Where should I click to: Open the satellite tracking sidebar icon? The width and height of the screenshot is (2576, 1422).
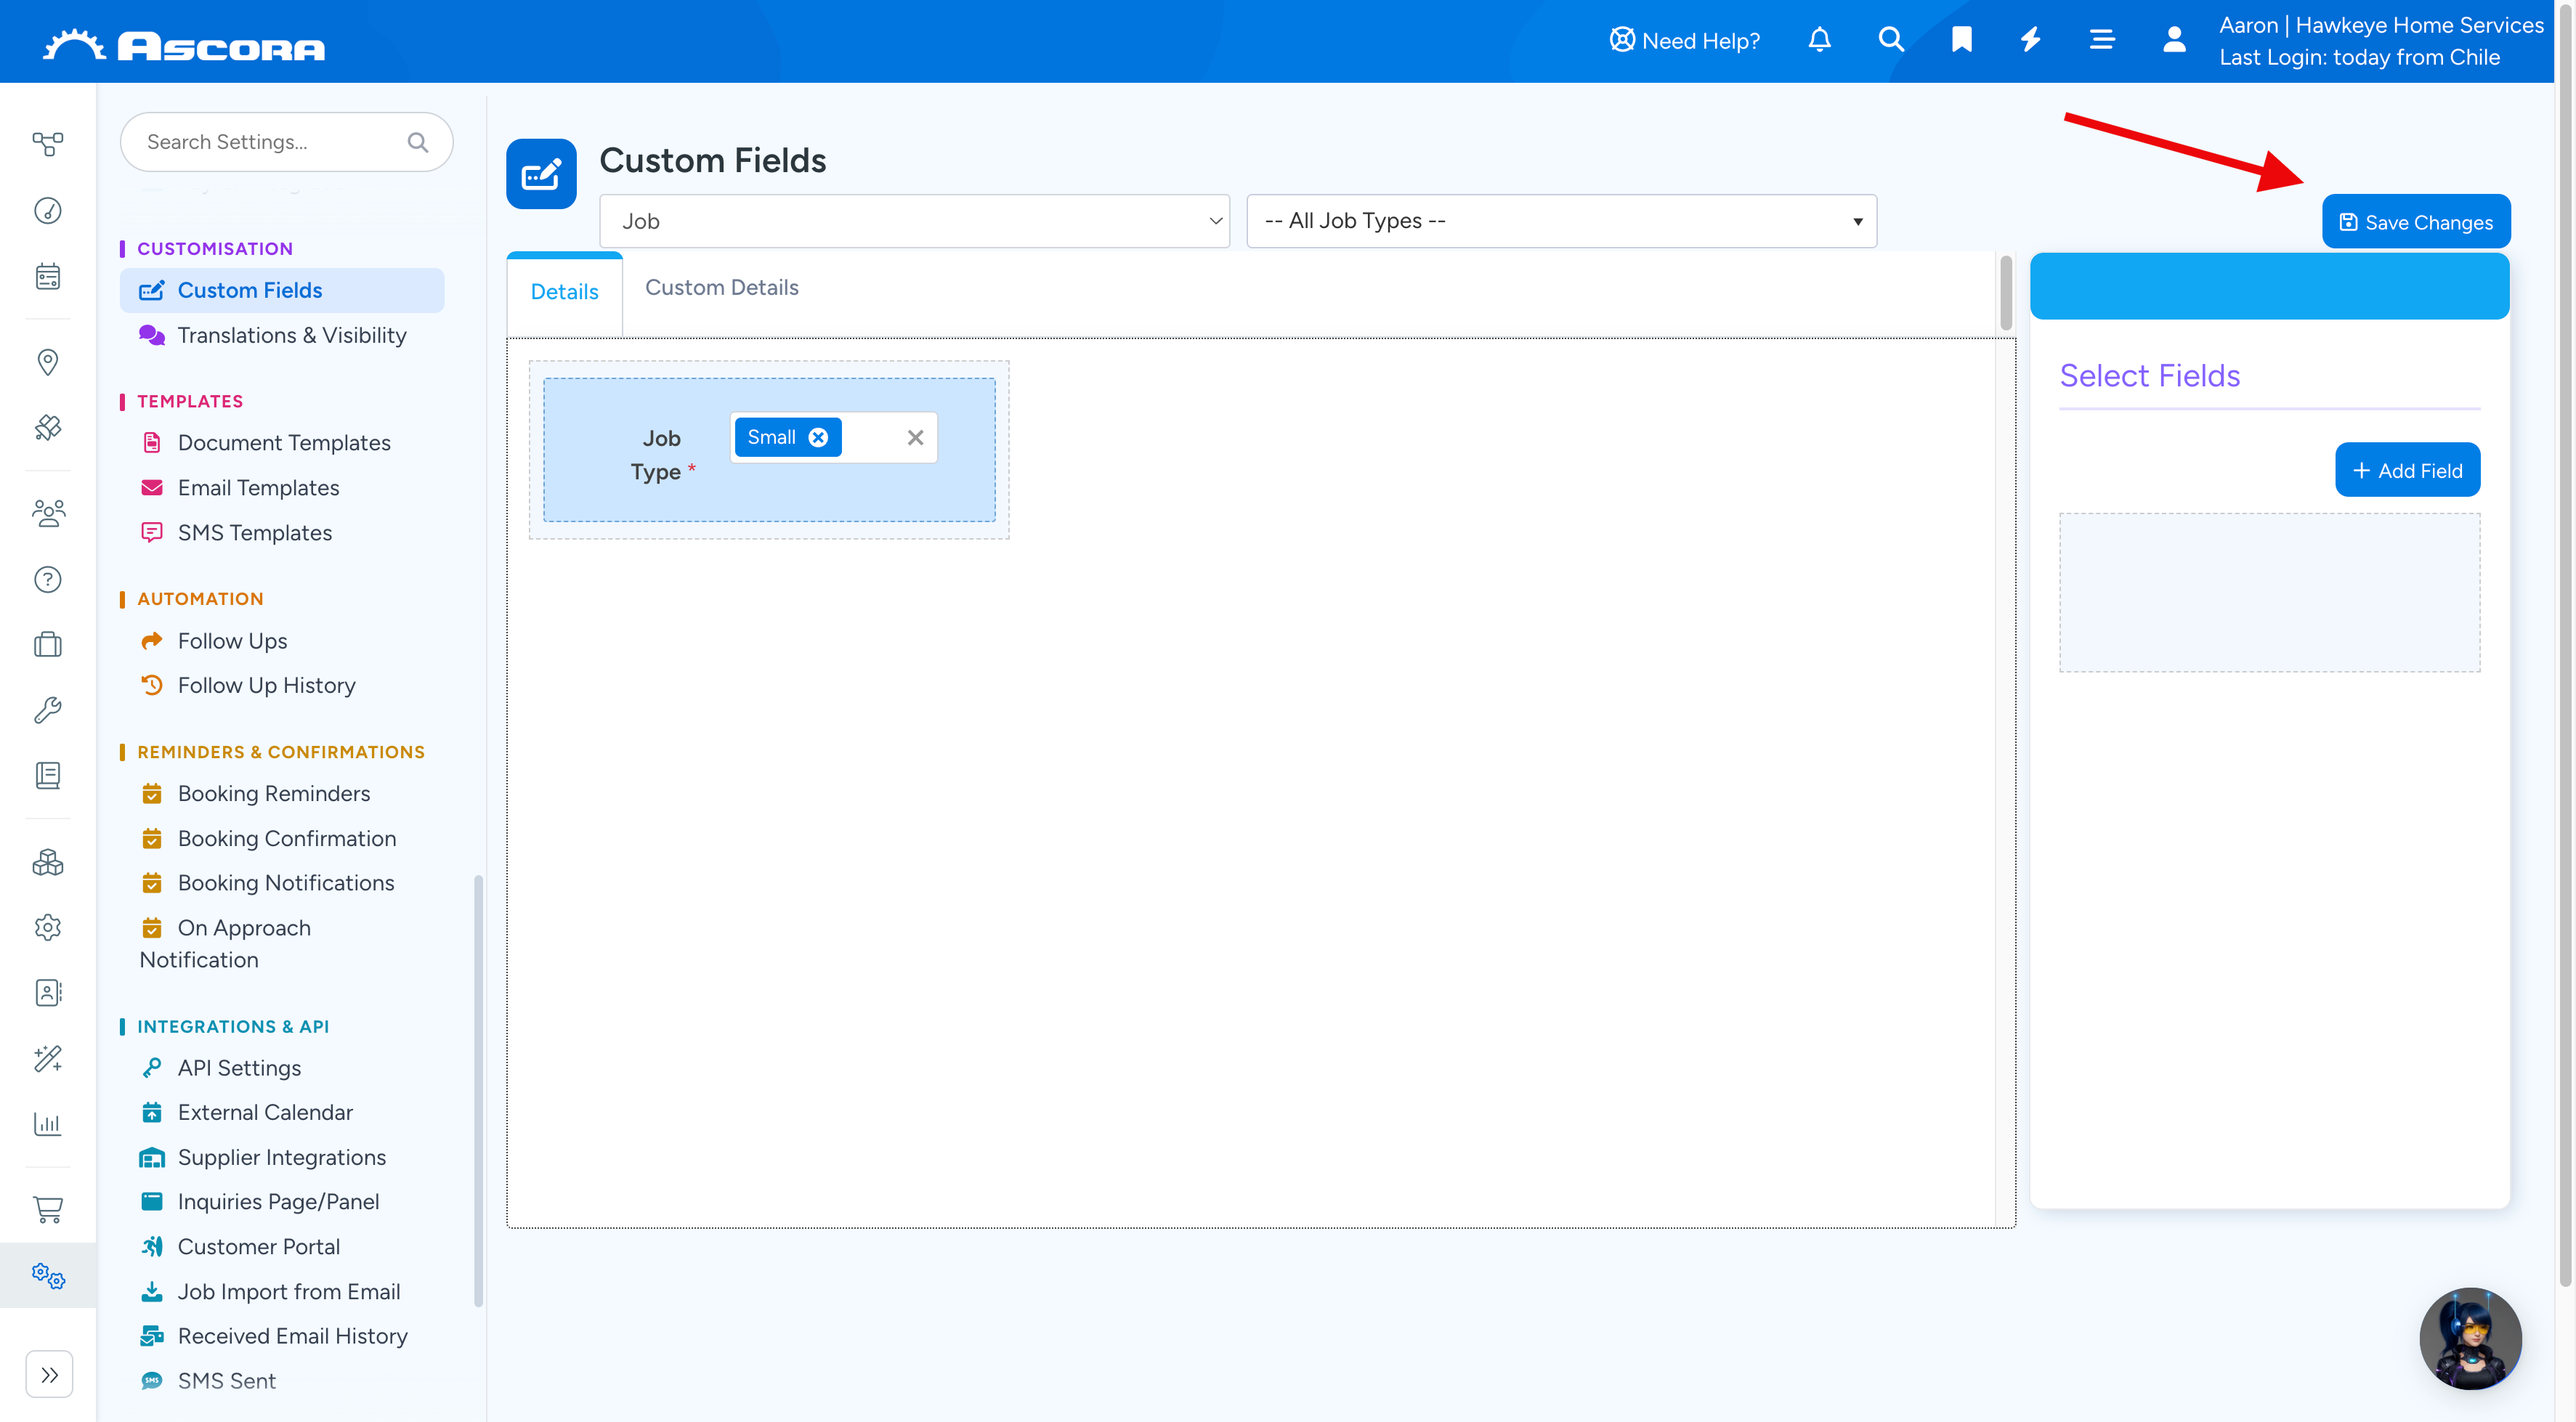[x=48, y=428]
